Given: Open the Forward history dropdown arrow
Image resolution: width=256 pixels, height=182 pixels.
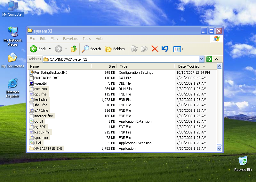Looking at the screenshot, I should [66, 49].
